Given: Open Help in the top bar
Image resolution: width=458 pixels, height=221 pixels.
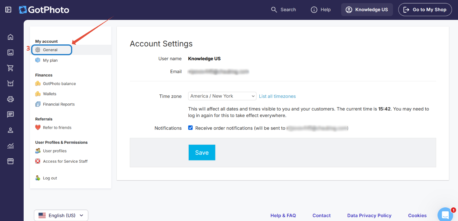Looking at the screenshot, I should click(x=321, y=10).
